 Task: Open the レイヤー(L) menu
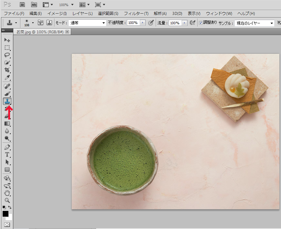(x=82, y=14)
